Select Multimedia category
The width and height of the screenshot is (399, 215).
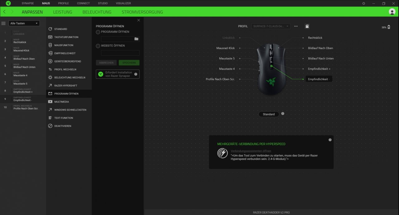point(69,102)
